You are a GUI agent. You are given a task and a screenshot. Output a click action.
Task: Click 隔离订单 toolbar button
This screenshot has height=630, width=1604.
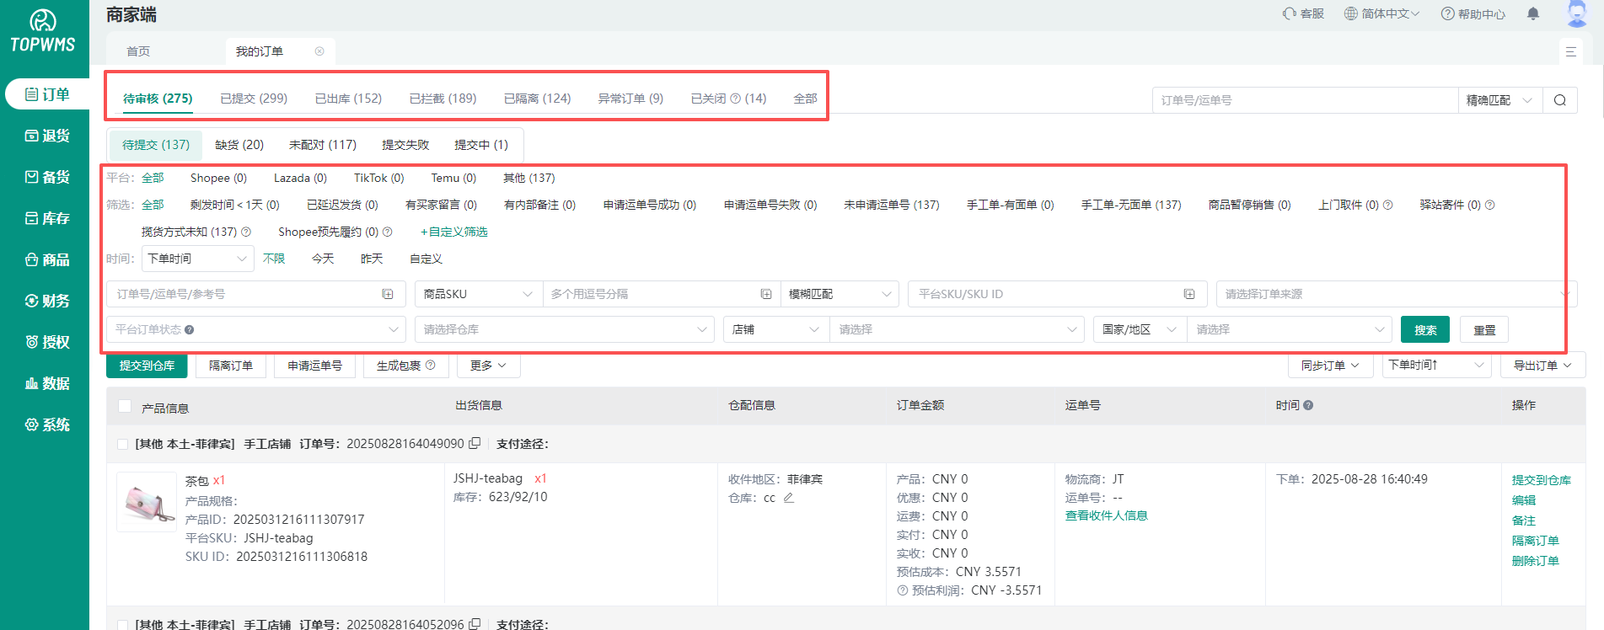tap(231, 366)
